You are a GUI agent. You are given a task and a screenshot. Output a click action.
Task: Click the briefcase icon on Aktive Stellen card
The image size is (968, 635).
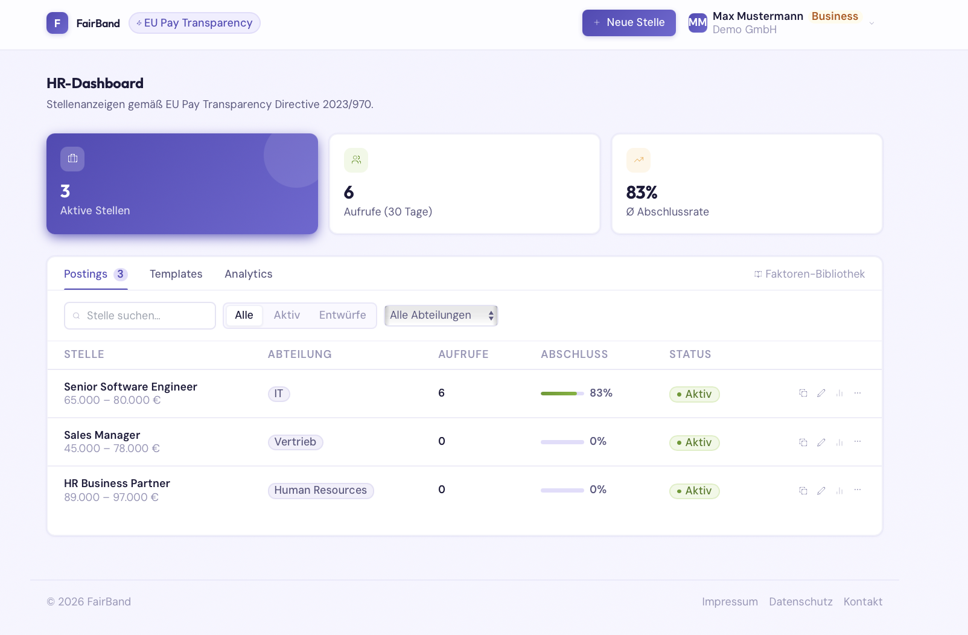coord(72,159)
